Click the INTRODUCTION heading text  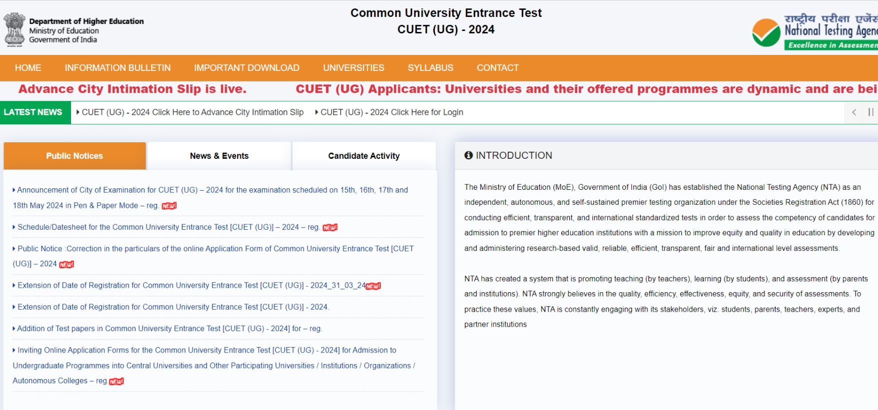coord(514,155)
